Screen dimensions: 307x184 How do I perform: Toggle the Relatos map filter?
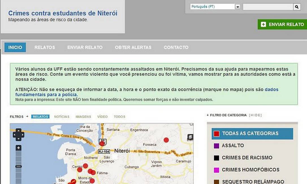[40, 117]
